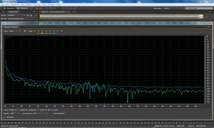The height and width of the screenshot is (128, 214).
Task: Switch to Multitrack editor view
Action: tap(22, 8)
